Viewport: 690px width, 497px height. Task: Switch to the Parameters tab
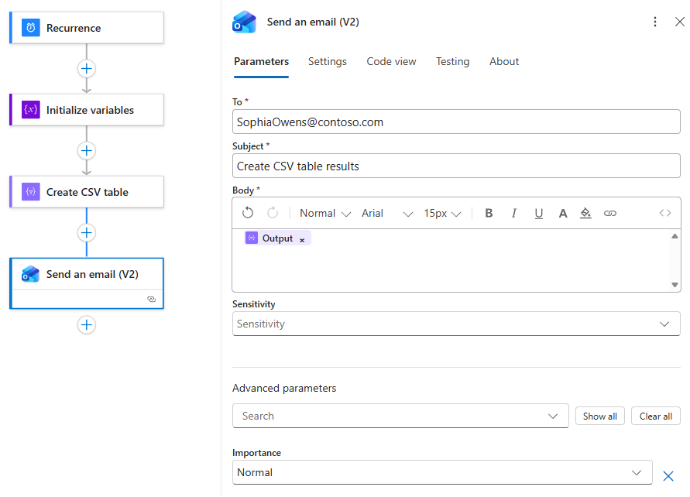pos(262,62)
